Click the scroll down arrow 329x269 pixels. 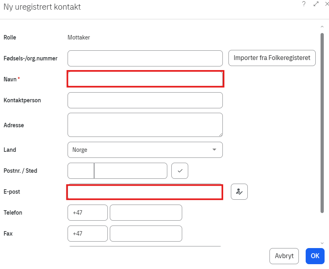click(322, 243)
